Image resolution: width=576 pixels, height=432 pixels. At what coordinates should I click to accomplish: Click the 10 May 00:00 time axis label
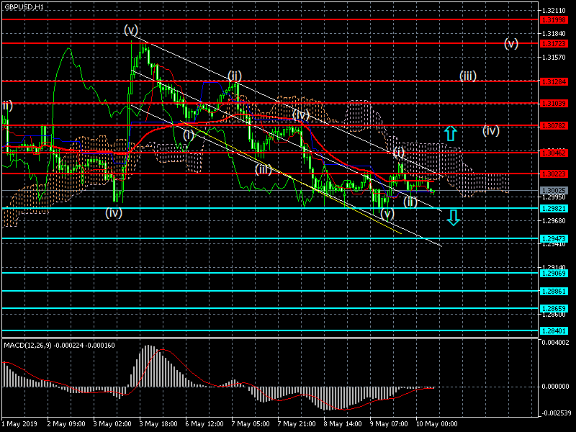tap(438, 423)
